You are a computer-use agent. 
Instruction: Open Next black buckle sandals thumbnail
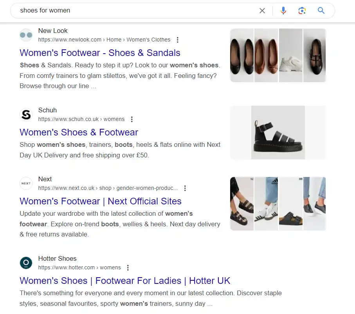pyautogui.click(x=242, y=204)
